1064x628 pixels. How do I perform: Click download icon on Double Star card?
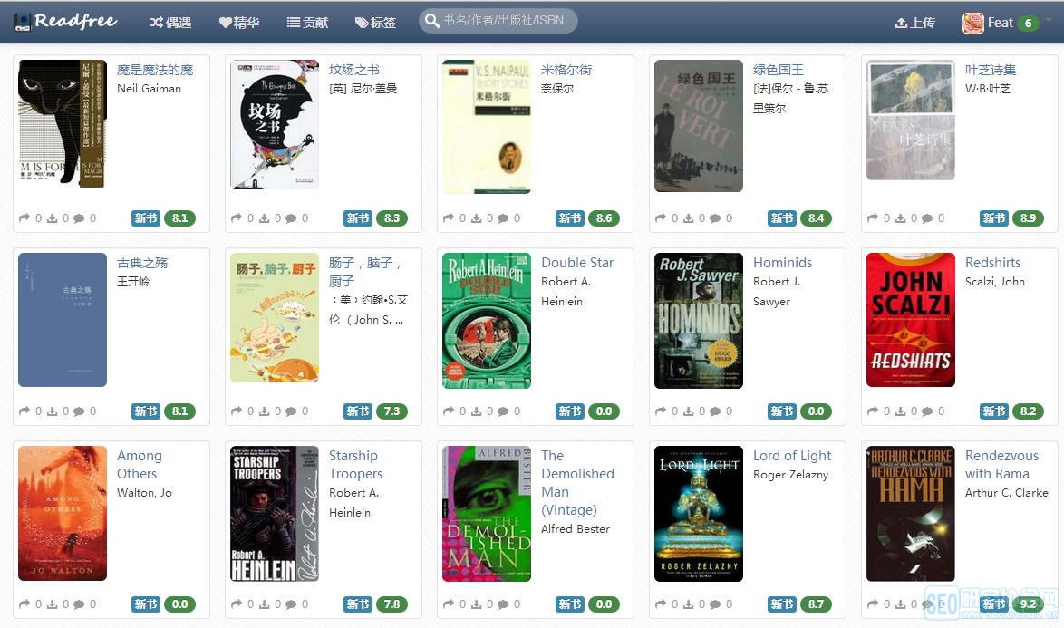pyautogui.click(x=477, y=411)
